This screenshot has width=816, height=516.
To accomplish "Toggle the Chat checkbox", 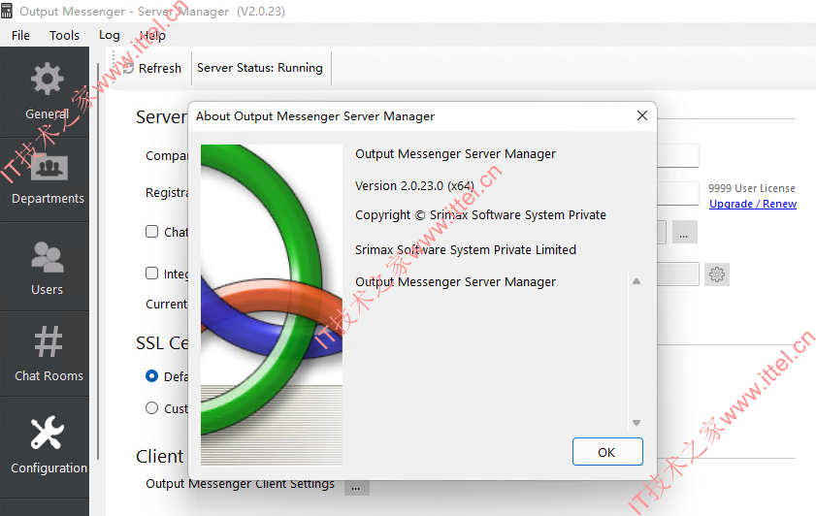I will tap(151, 232).
